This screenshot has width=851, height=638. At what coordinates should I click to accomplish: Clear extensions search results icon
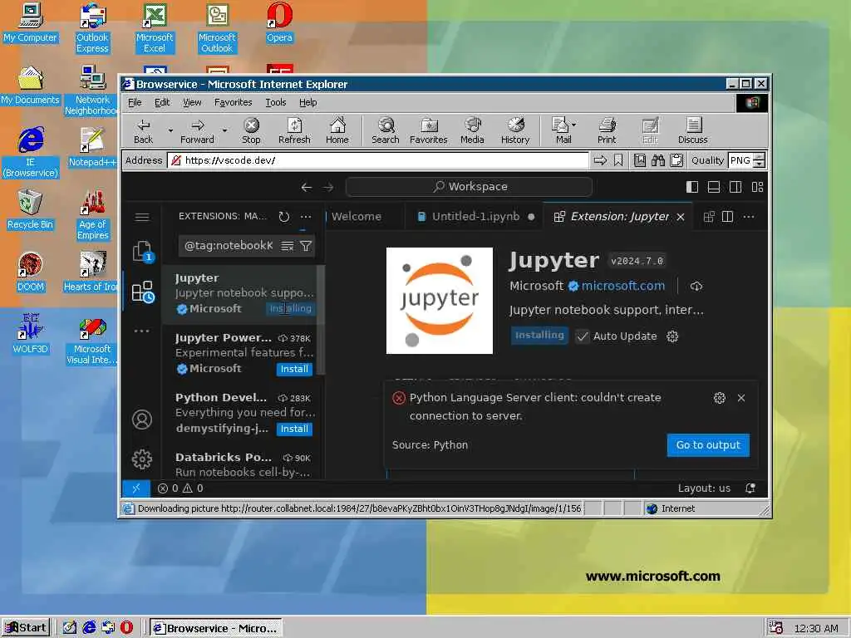(x=287, y=246)
